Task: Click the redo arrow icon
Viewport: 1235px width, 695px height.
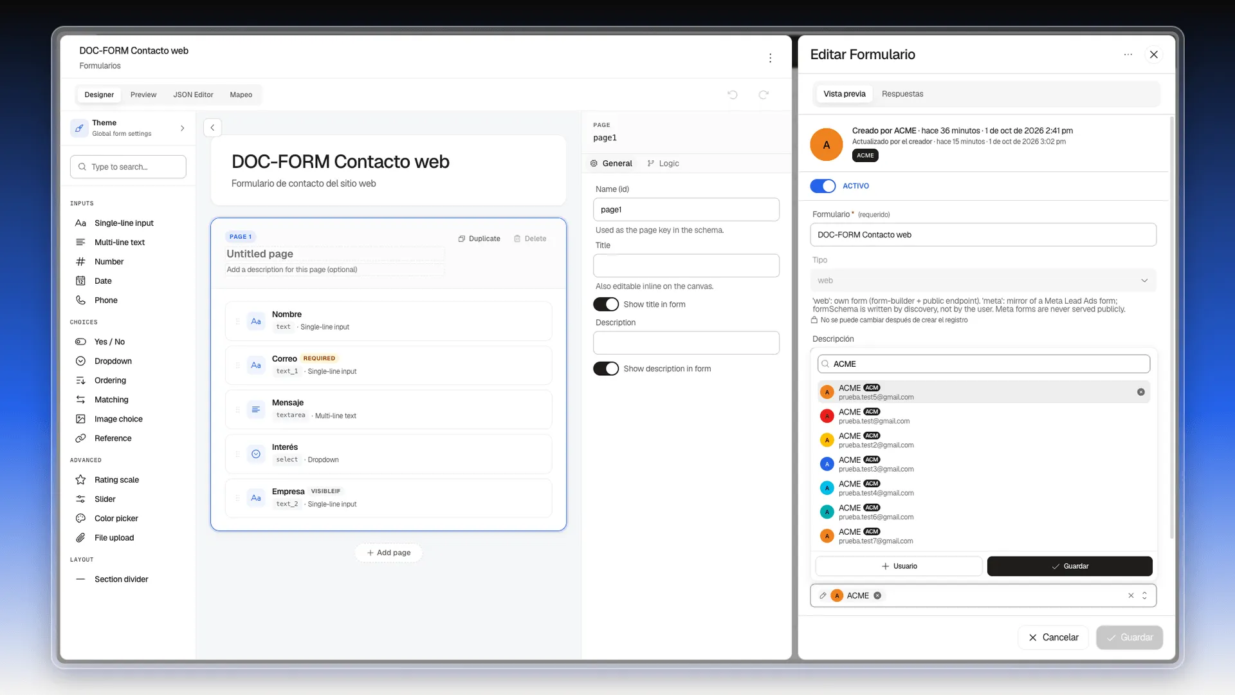Action: pos(764,95)
